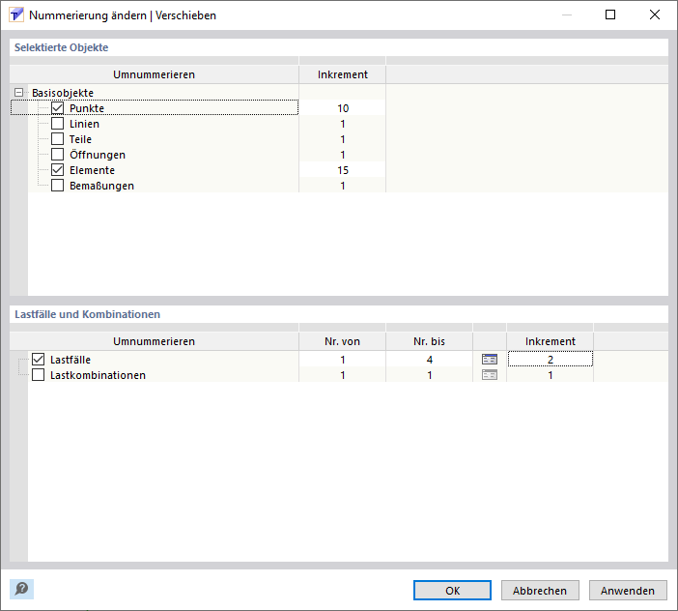The width and height of the screenshot is (678, 611).
Task: Select the Punkte increment value 10
Action: 343,108
